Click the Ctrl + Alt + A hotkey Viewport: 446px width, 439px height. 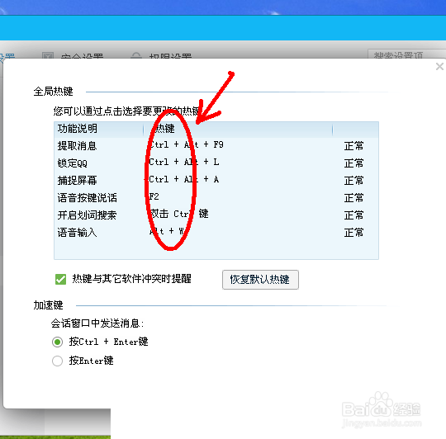184,180
